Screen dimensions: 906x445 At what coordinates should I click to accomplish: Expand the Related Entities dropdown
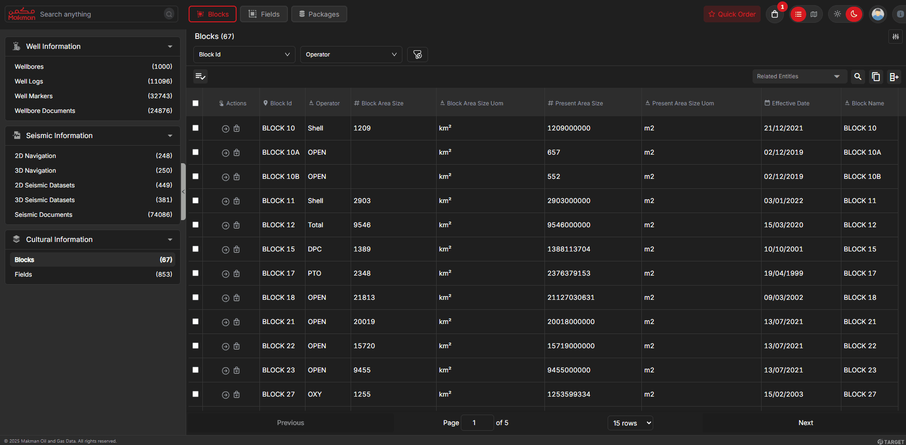[799, 76]
